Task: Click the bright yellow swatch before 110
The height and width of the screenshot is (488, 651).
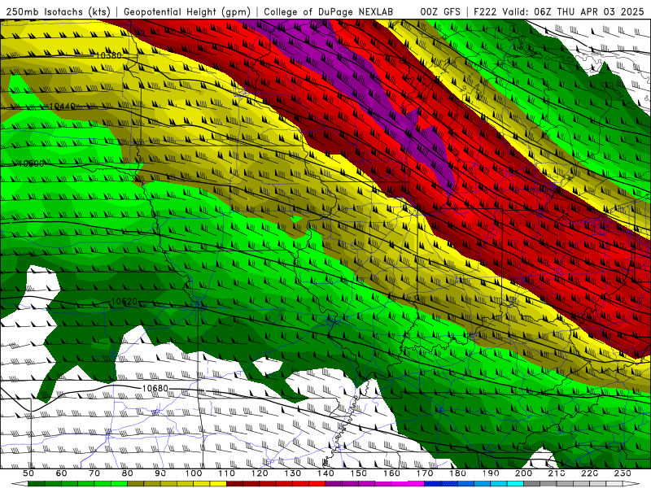Action: (217, 483)
